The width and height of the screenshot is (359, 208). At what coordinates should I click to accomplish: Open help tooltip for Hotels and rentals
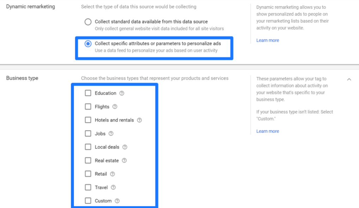140,120
